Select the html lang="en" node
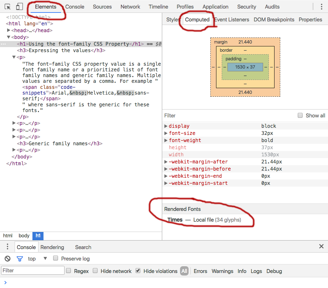Viewport: 328px width, 288px height. (x=30, y=24)
